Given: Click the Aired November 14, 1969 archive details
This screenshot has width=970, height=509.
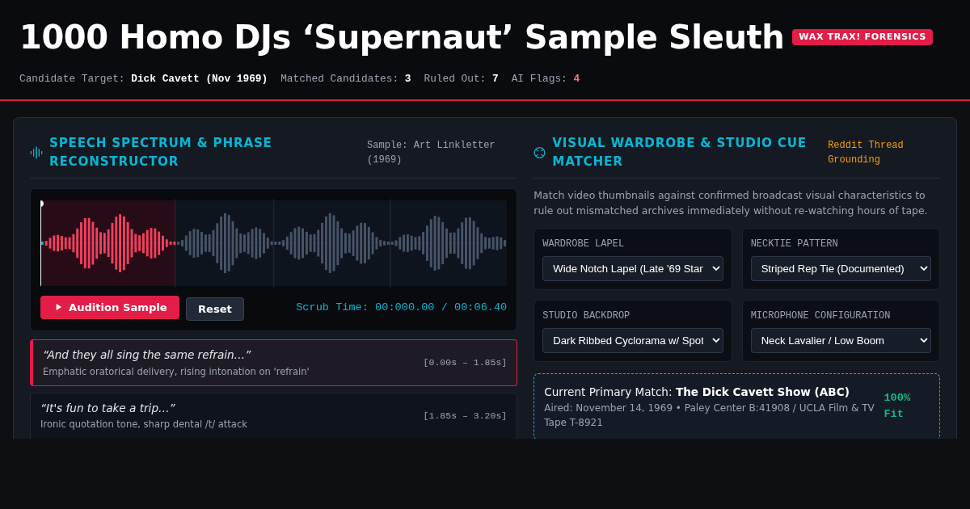Looking at the screenshot, I should 709,415.
